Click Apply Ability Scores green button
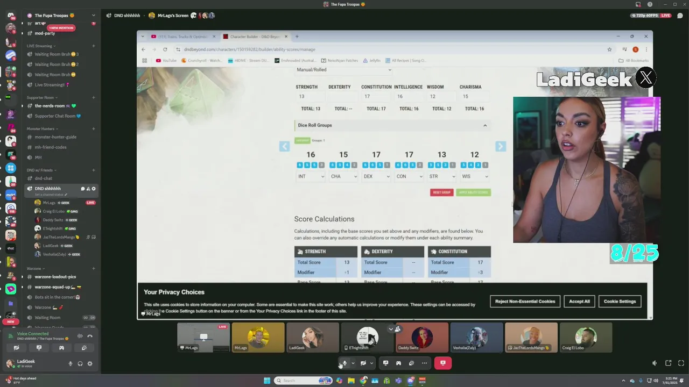This screenshot has width=689, height=387. click(x=473, y=192)
